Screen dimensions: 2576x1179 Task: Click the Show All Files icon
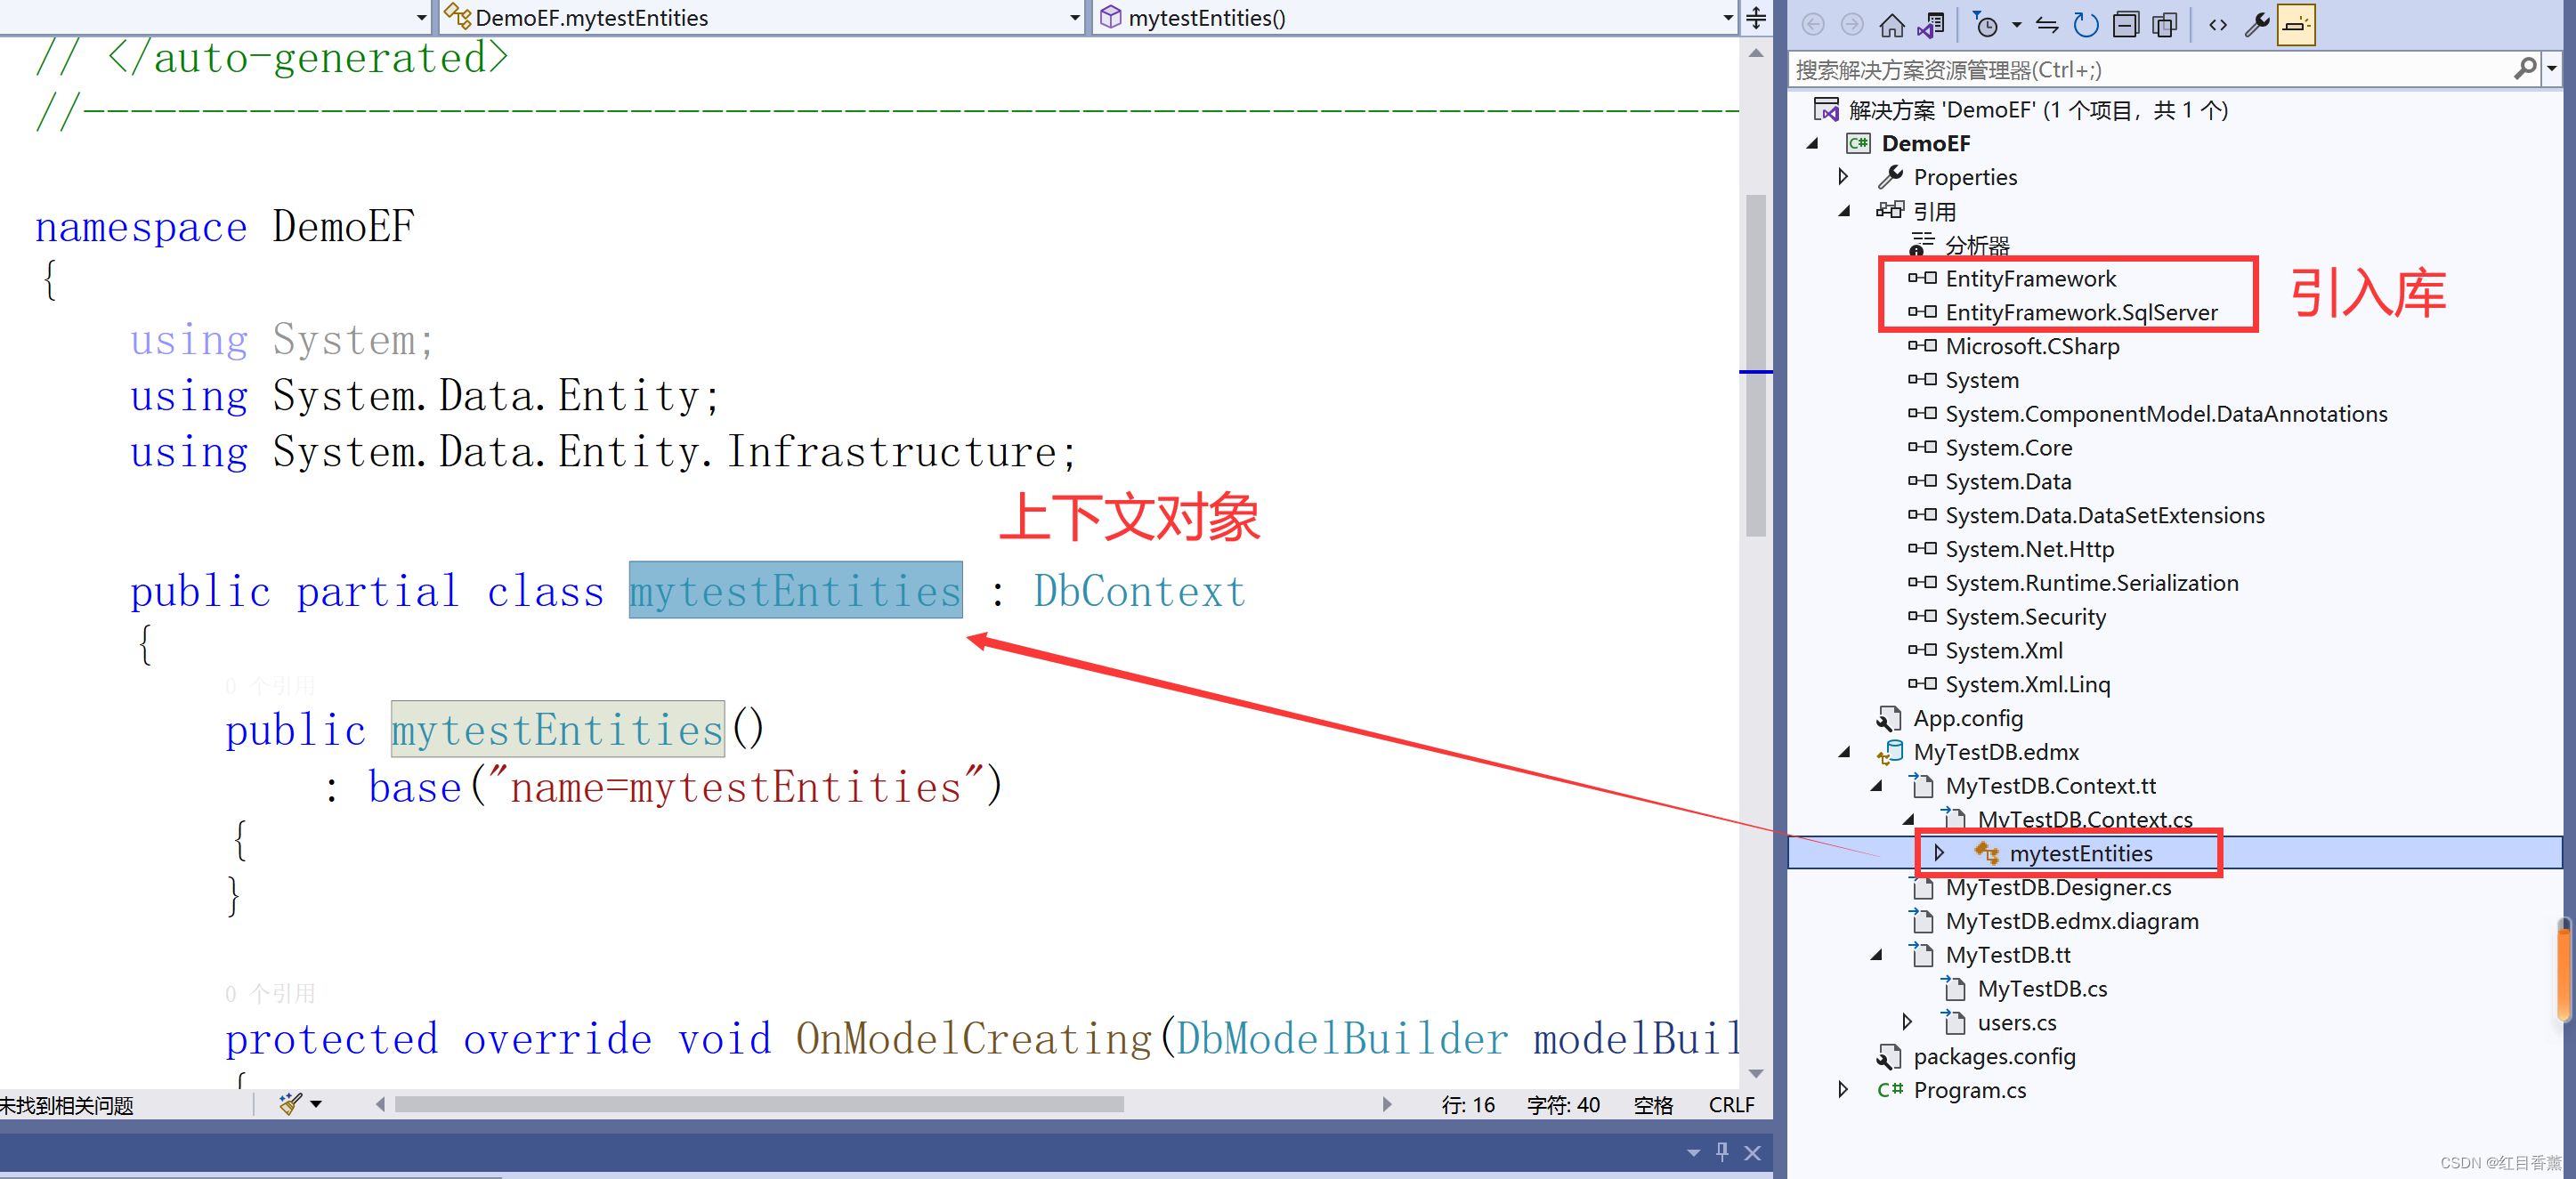[2165, 25]
